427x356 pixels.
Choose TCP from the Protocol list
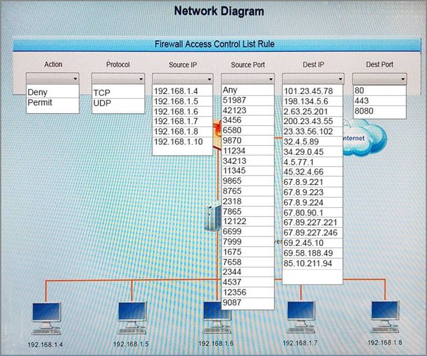tap(101, 93)
